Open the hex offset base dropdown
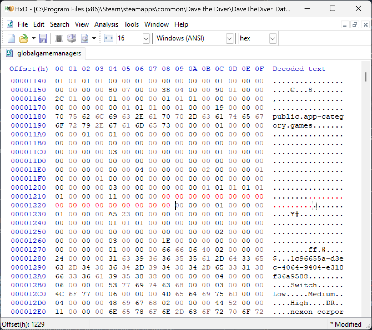This screenshot has height=330, width=372. pos(273,38)
